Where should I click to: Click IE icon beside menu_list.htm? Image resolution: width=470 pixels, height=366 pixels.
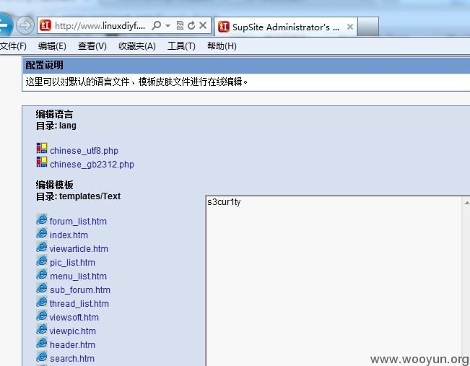click(42, 274)
